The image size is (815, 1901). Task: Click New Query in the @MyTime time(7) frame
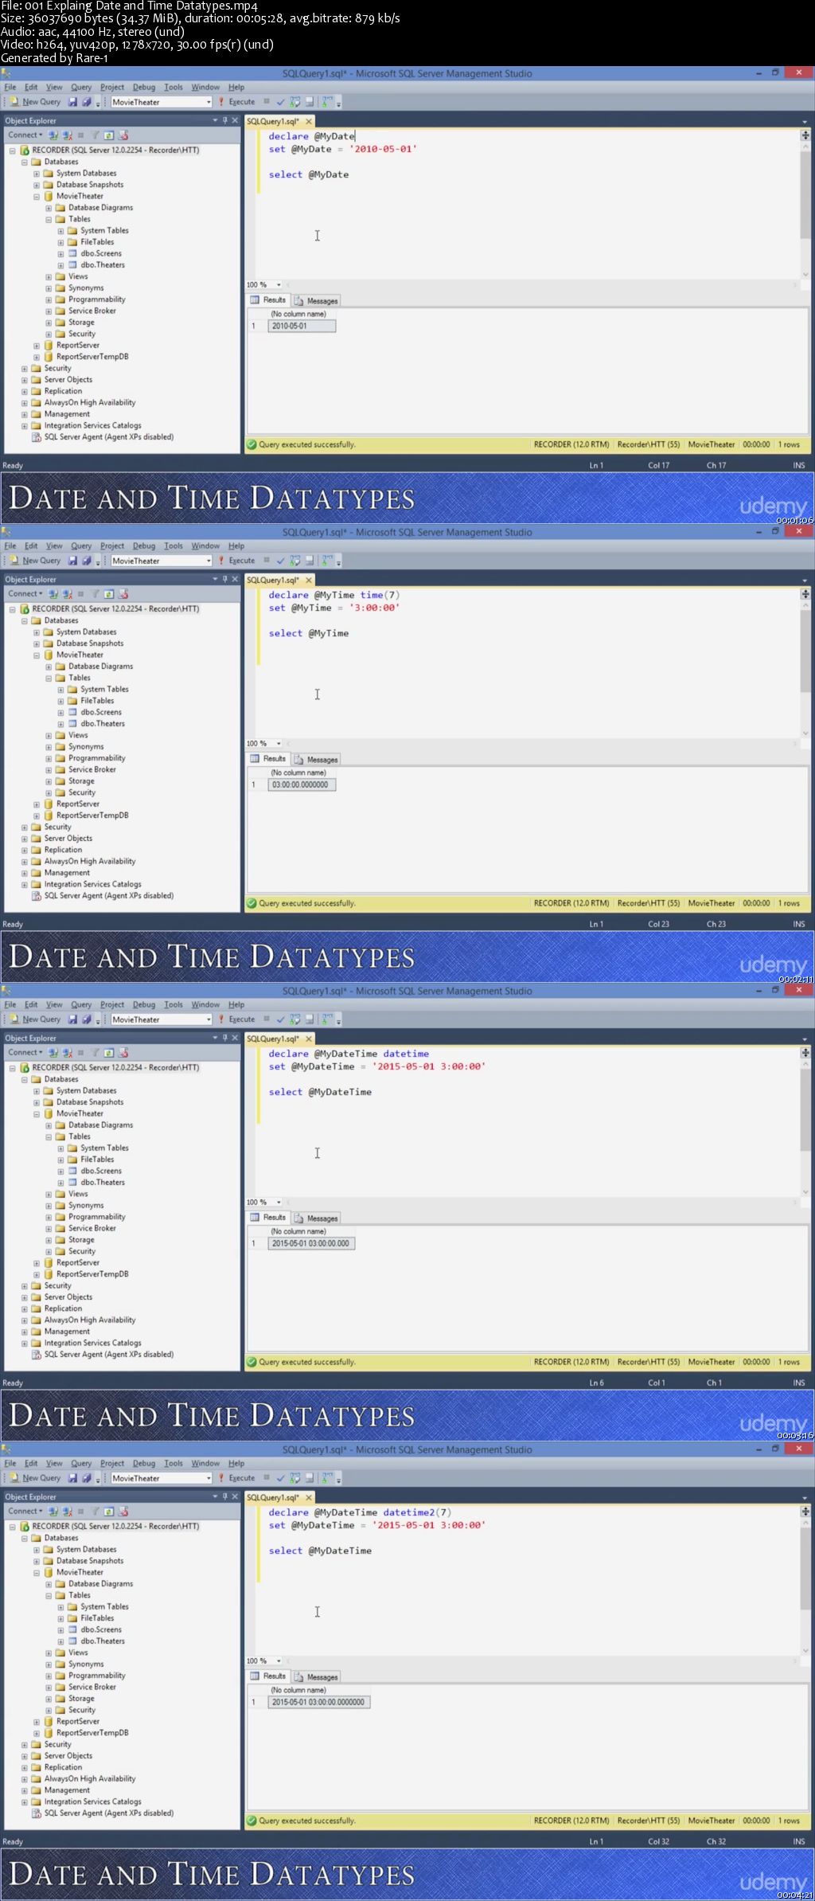pos(35,561)
